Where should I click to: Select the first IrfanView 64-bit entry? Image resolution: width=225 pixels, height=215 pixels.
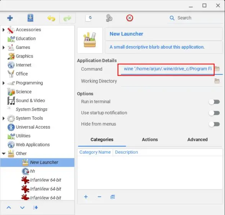point(46,180)
